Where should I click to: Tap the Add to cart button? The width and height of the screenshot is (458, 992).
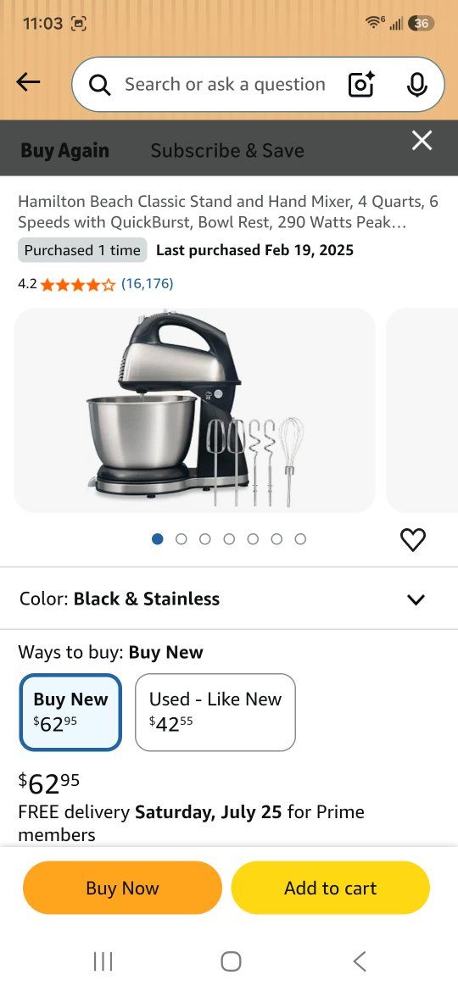[x=330, y=888]
